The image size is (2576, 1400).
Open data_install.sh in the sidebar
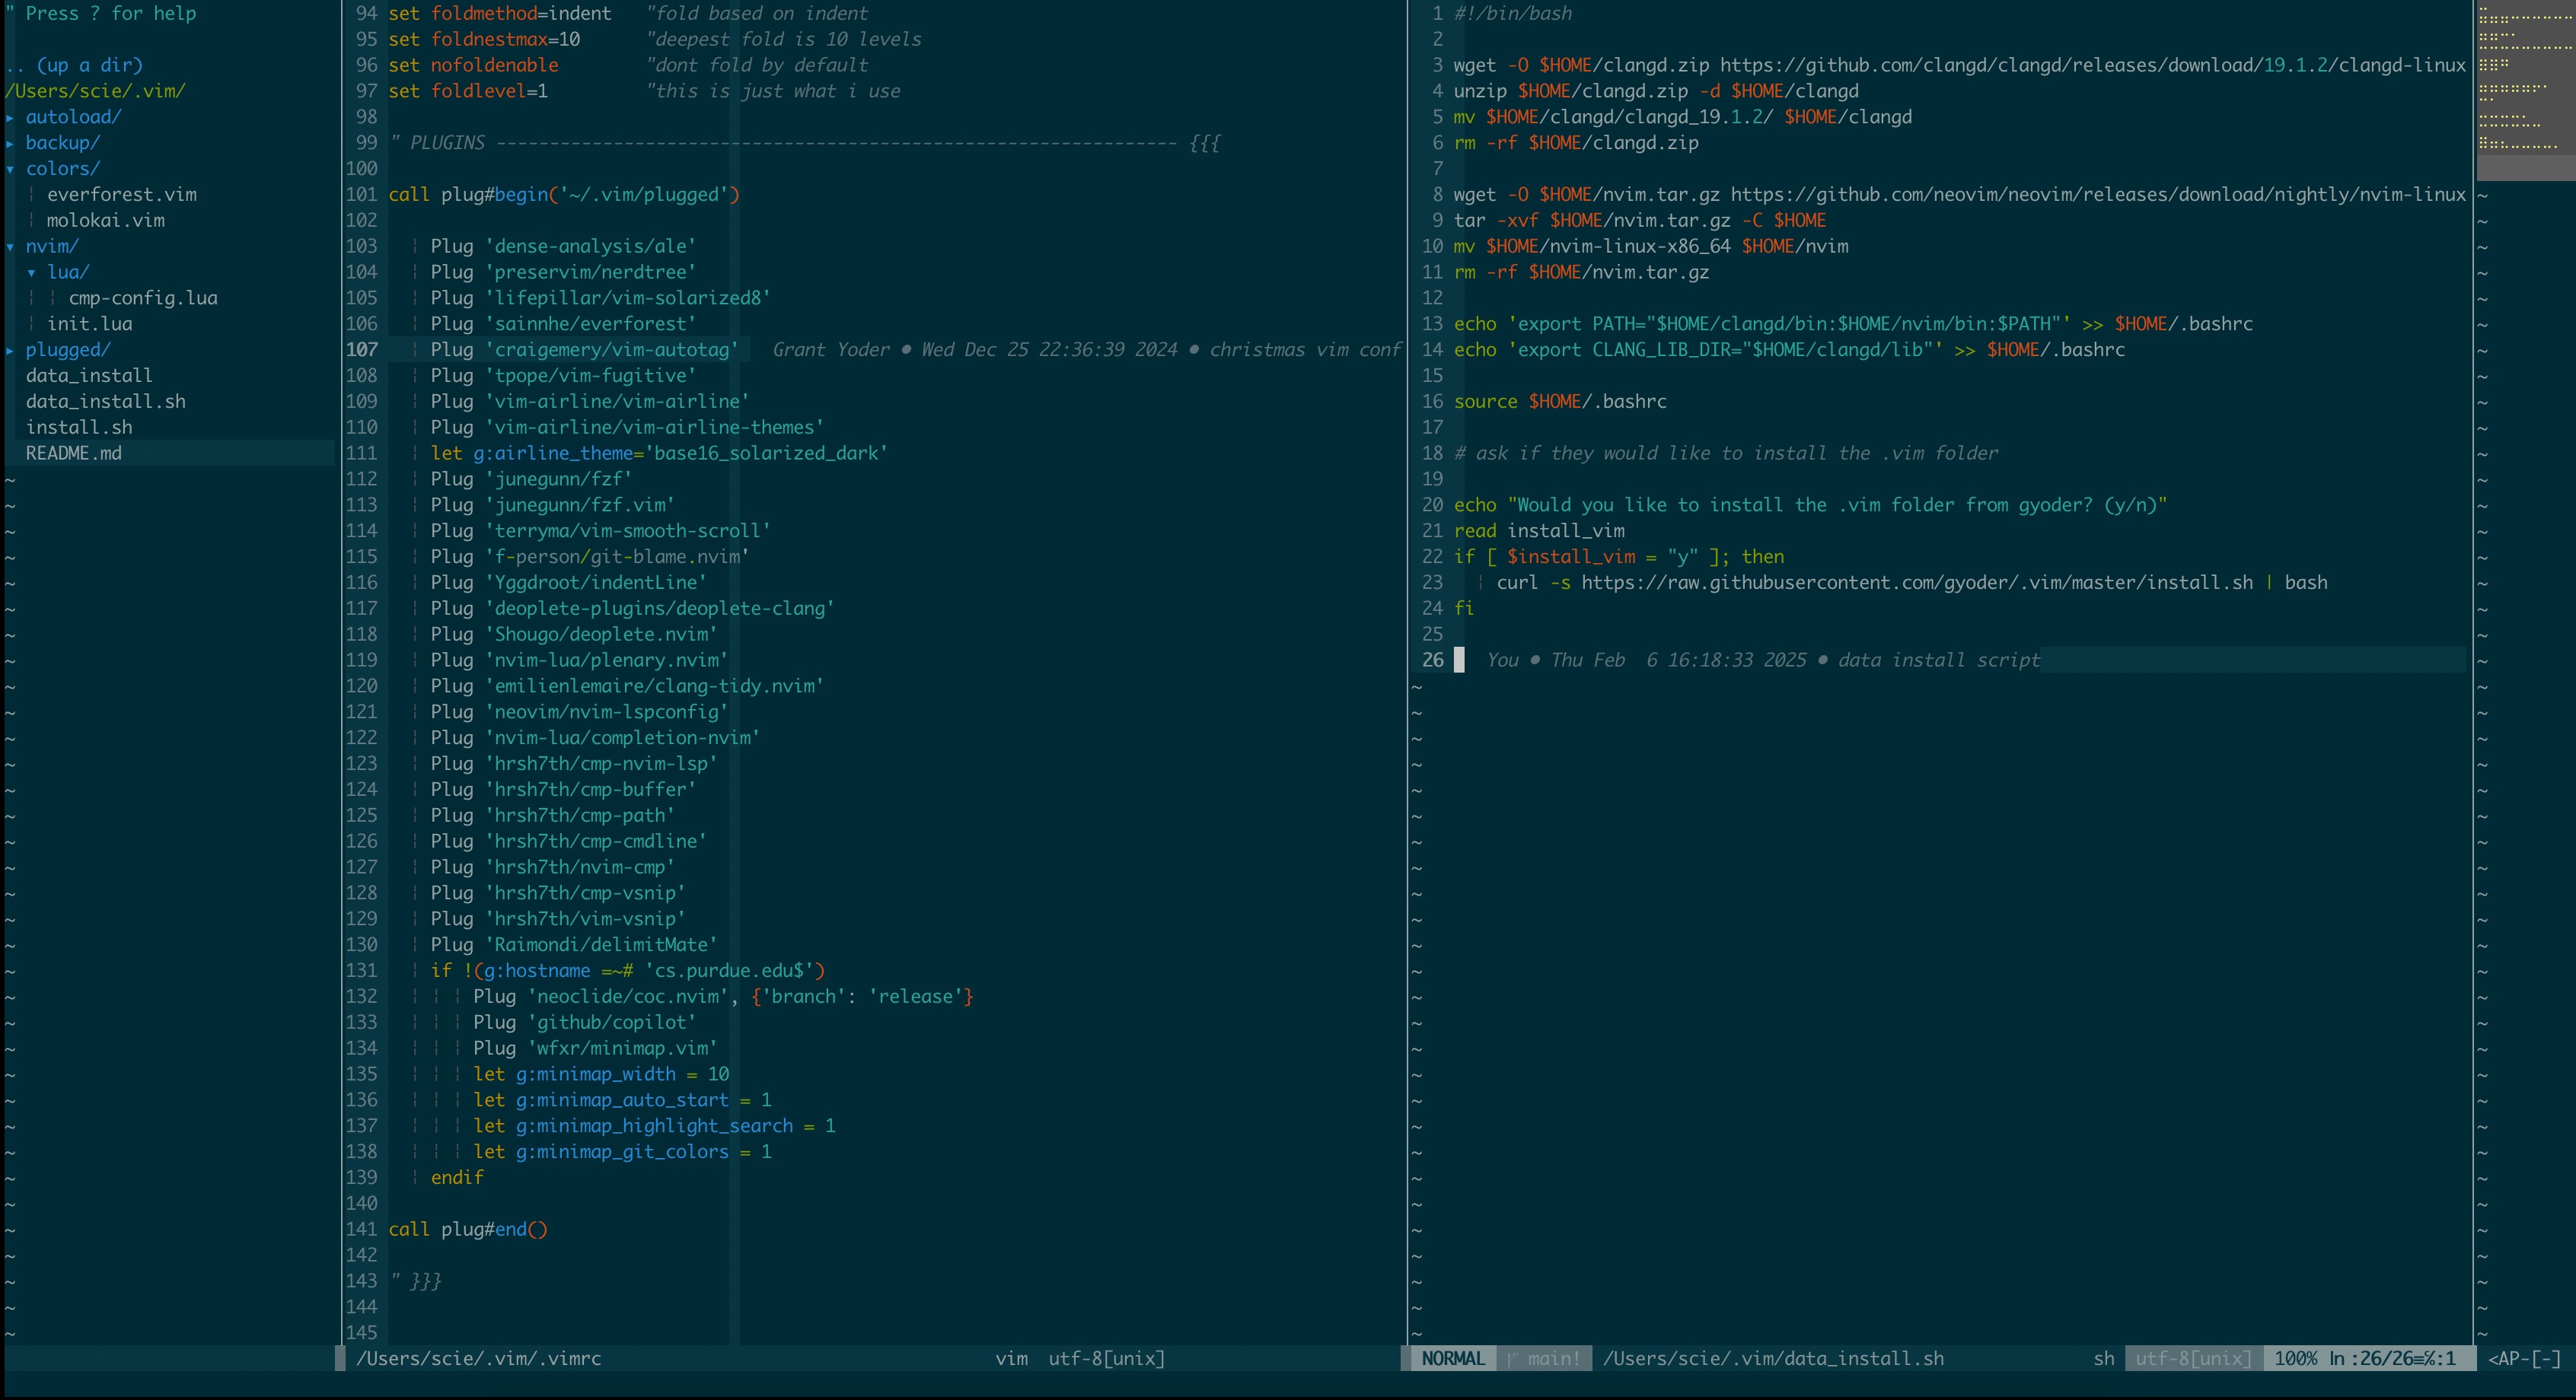[x=105, y=402]
